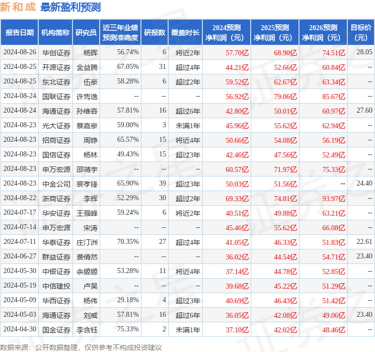Click analyst name 李含钰
Image resolution: width=375 pixels, height=352 pixels.
(x=87, y=330)
